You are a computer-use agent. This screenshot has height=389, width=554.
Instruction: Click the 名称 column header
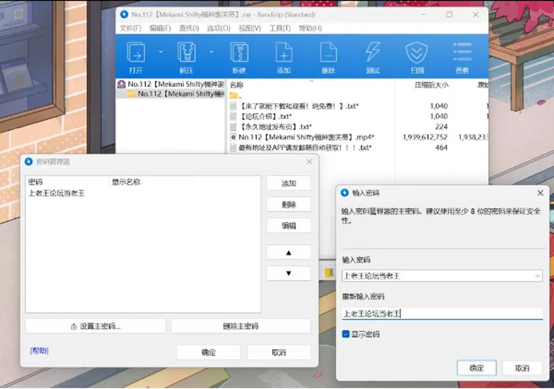click(237, 85)
